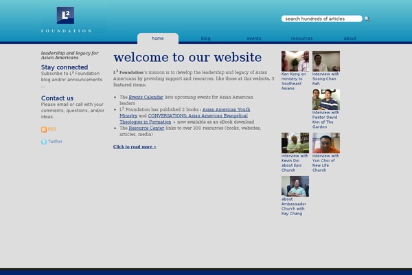412x275 pixels.
Task: Click about Ambassador Church with Ray Chang caption
Action: tap(293, 206)
